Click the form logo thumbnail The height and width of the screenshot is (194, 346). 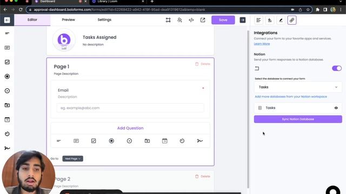pyautogui.click(x=64, y=40)
